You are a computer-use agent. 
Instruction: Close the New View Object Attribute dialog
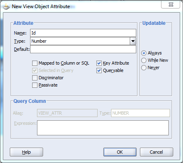point(170,5)
